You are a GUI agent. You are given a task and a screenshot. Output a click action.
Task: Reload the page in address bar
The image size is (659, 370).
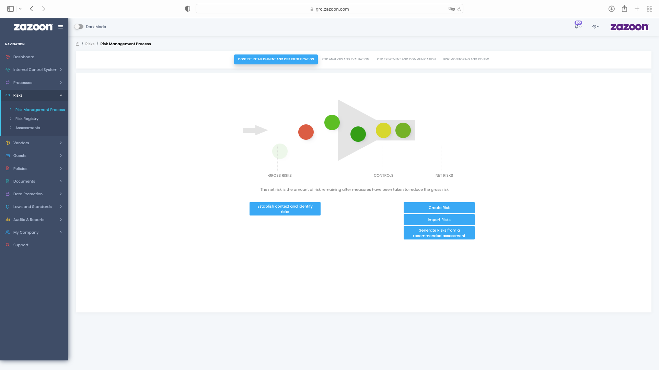(x=459, y=9)
